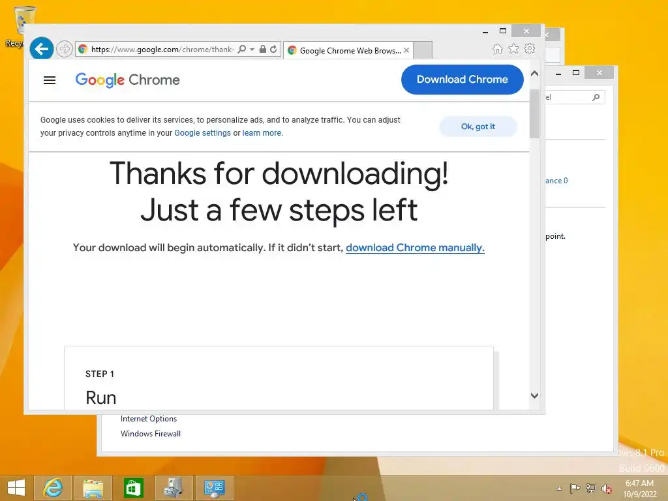The image size is (668, 501).
Task: Click the scroll up arrow of the page scrollbar
Action: tap(535, 74)
